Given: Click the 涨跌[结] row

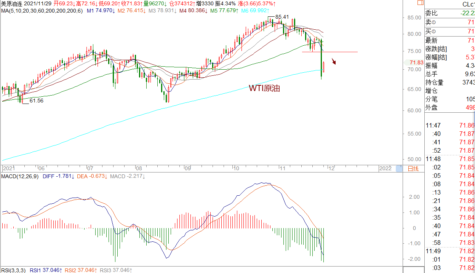Looking at the screenshot, I should pyautogui.click(x=450, y=49).
